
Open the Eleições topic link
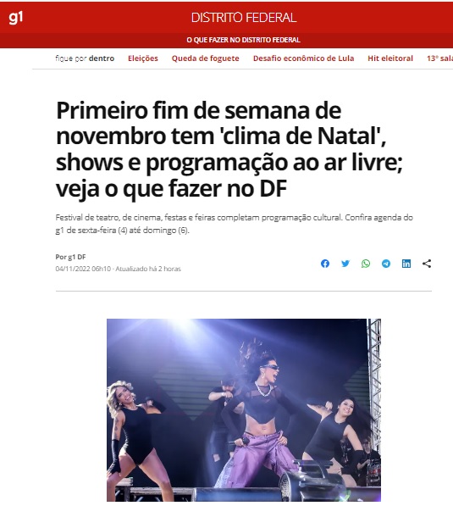click(143, 58)
